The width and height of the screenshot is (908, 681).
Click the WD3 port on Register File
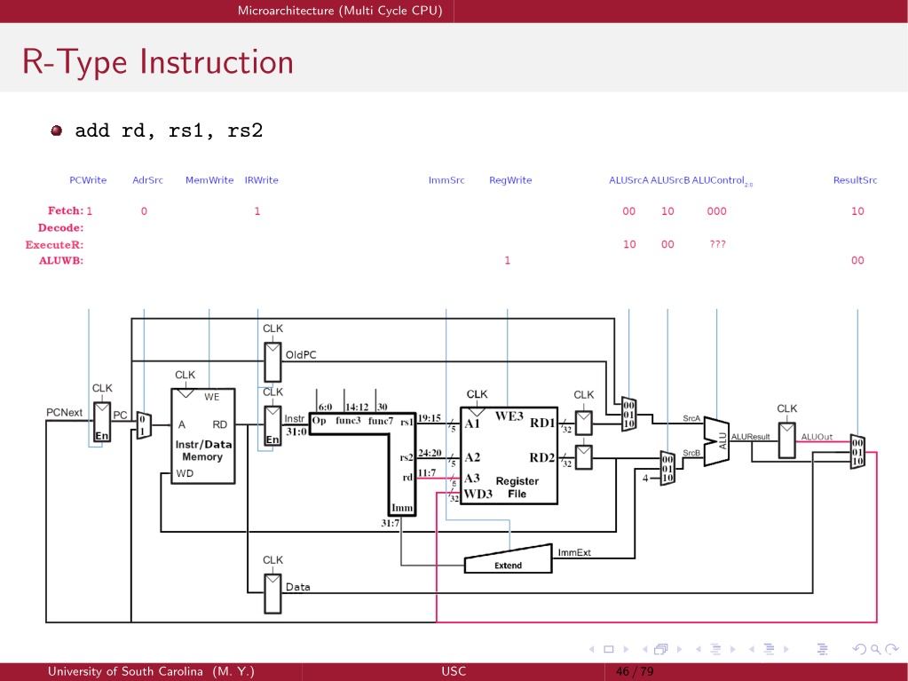tap(478, 494)
